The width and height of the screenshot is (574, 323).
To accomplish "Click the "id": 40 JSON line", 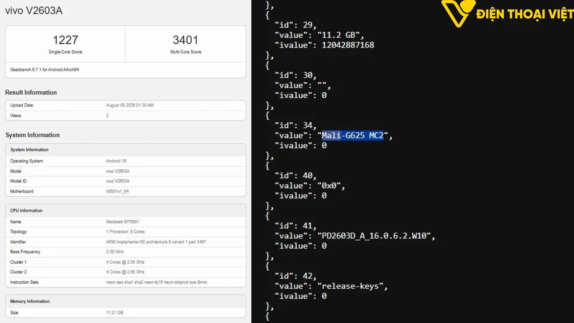I will pyautogui.click(x=296, y=176).
